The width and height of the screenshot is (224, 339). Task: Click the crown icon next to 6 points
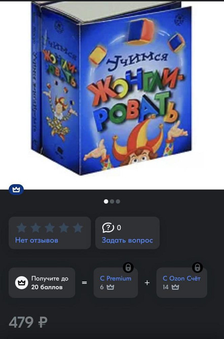point(110,287)
